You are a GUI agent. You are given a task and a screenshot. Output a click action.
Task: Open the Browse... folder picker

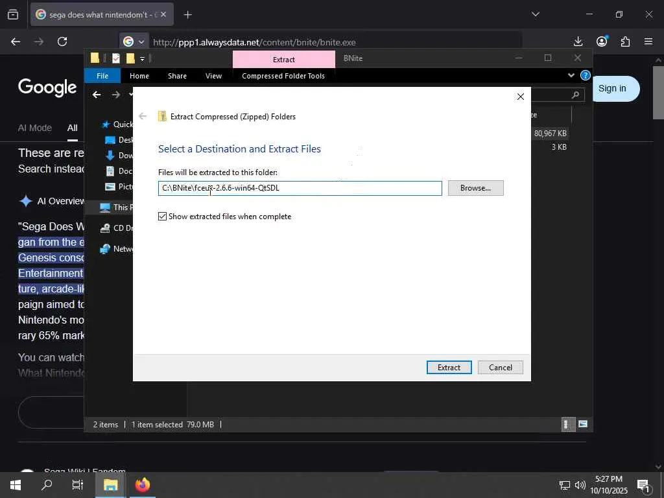click(x=475, y=188)
